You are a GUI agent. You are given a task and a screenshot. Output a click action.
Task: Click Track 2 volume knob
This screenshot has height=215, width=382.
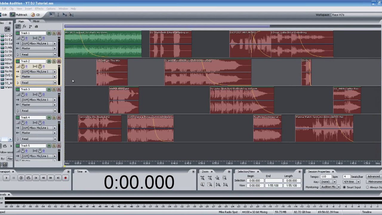pyautogui.click(x=23, y=66)
